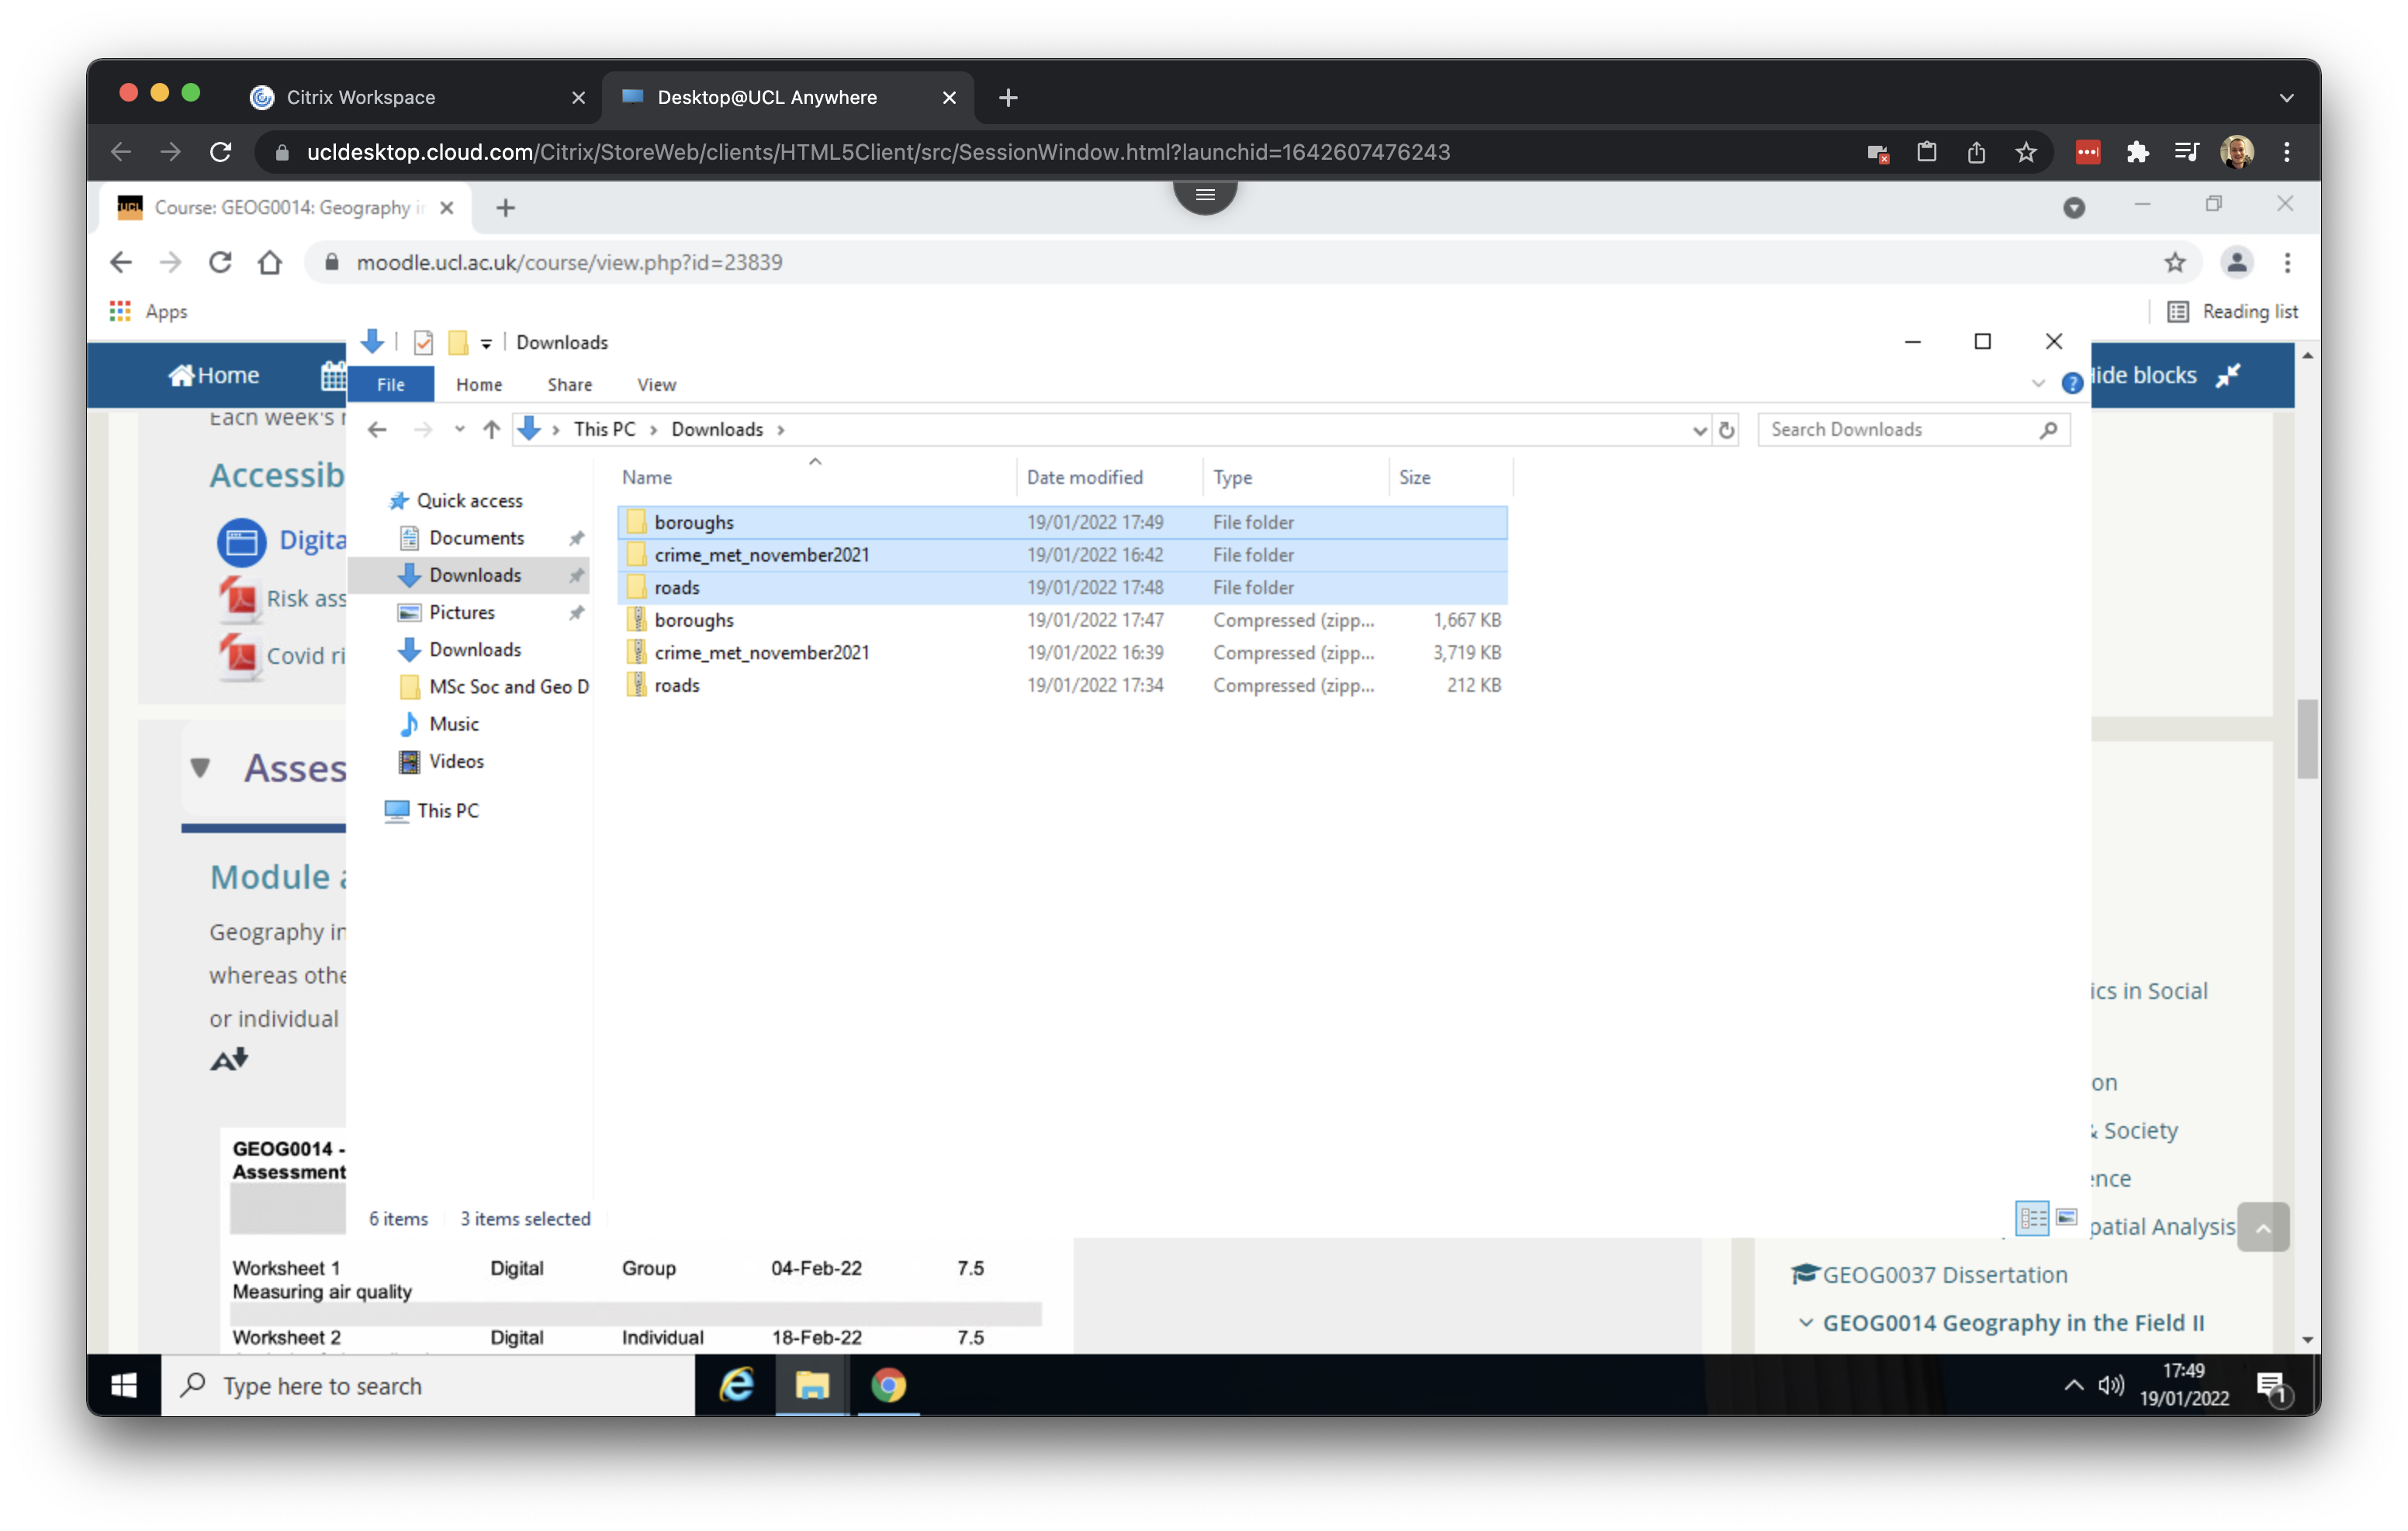Open Properties from the Quick Access Toolbar
Screen dimensions: 2408x1531
(423, 342)
